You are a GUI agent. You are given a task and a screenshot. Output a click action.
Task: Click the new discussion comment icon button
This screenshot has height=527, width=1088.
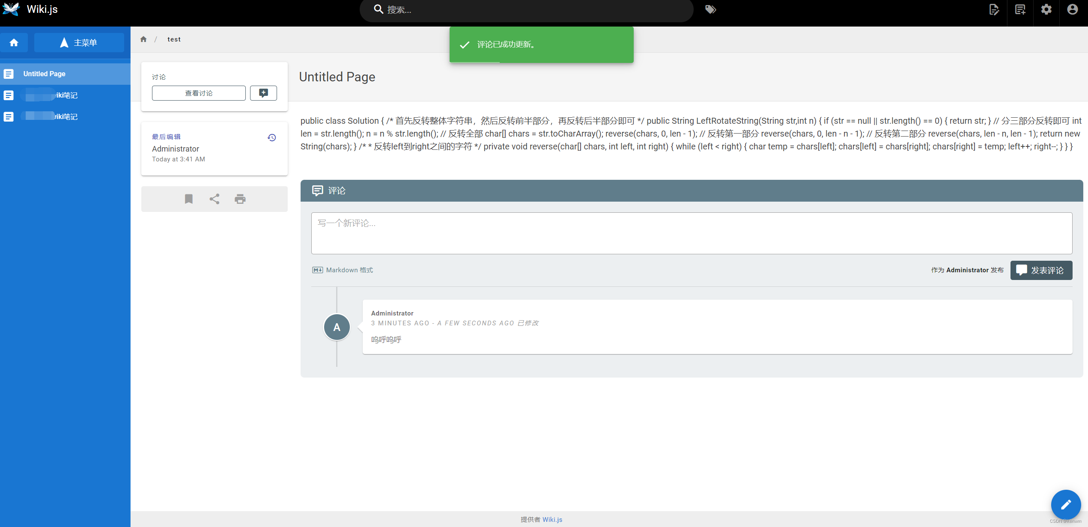coord(263,93)
